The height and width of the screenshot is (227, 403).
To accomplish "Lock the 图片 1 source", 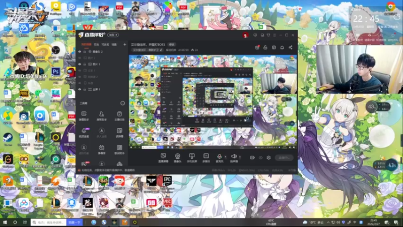I will (x=85, y=64).
